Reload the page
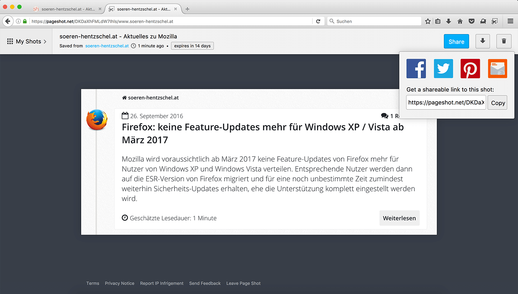518x294 pixels. coord(318,21)
